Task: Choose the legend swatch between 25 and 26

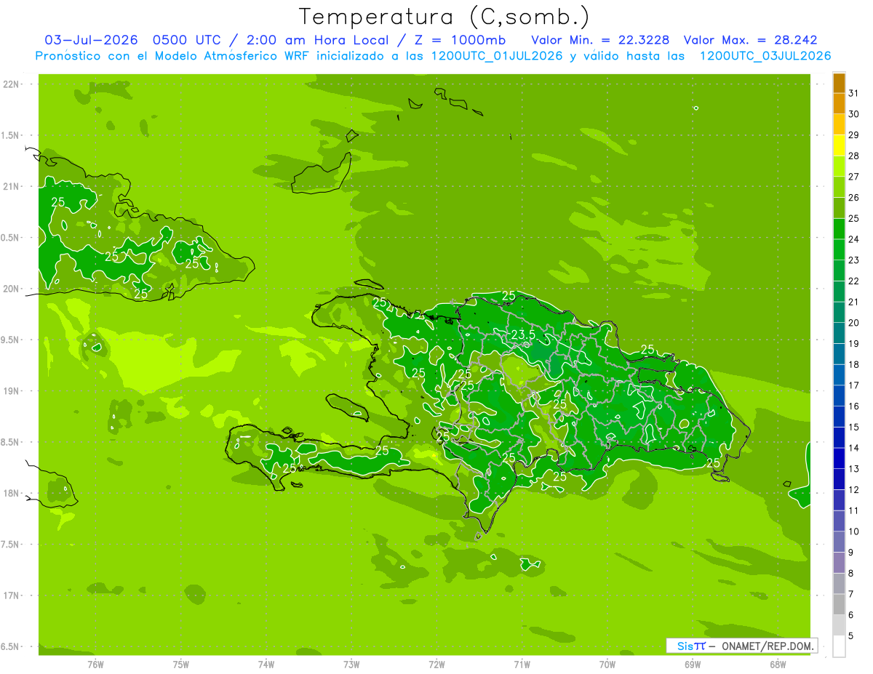Action: (839, 208)
